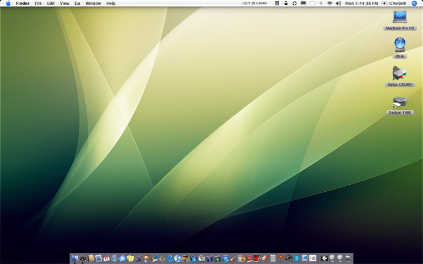423x264 pixels.
Task: Open the brown Address Book icon
Action: coord(91,258)
